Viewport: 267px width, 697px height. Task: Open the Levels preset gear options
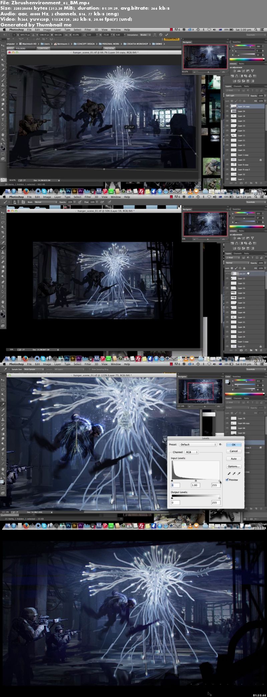click(x=220, y=444)
